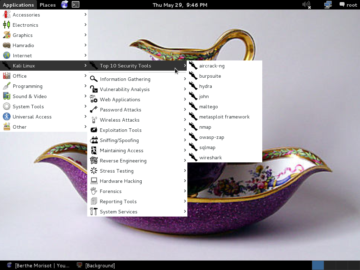Click the System Services tools icon
The image size is (360, 270).
tap(94, 212)
